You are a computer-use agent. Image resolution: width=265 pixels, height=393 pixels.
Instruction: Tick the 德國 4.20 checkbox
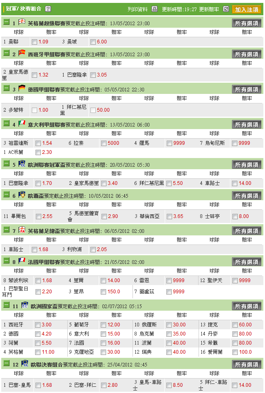(x=38, y=334)
